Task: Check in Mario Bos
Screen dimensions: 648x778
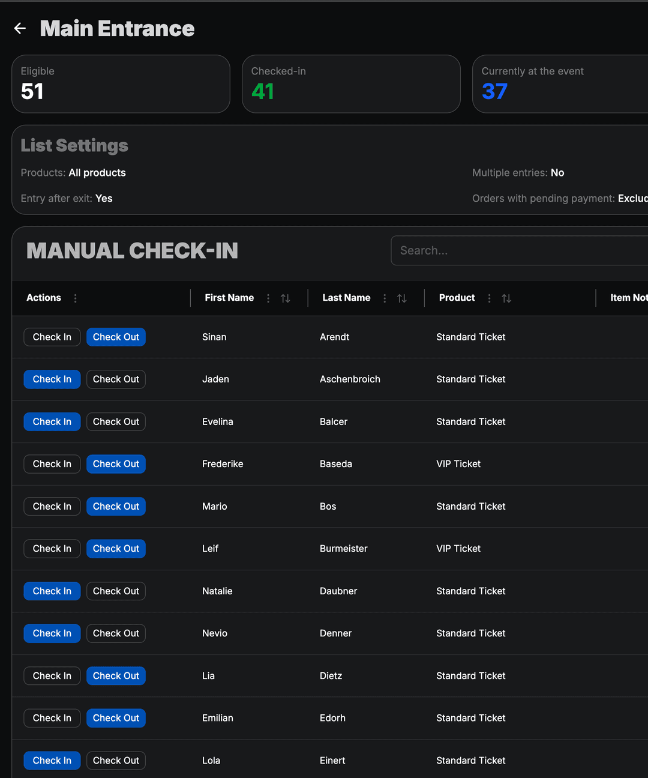Action: coord(52,507)
